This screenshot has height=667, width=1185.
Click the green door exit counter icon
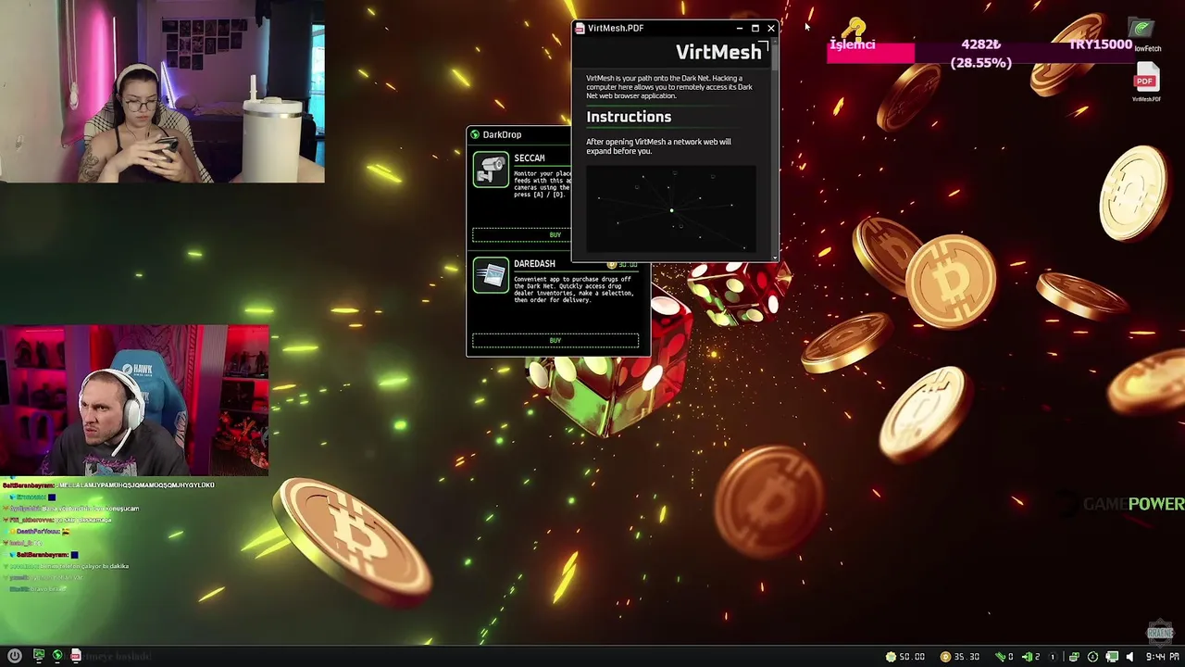coord(1027,657)
